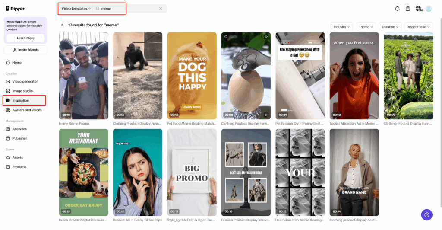Click the Pippit logo
The image size is (442, 230).
tap(15, 9)
